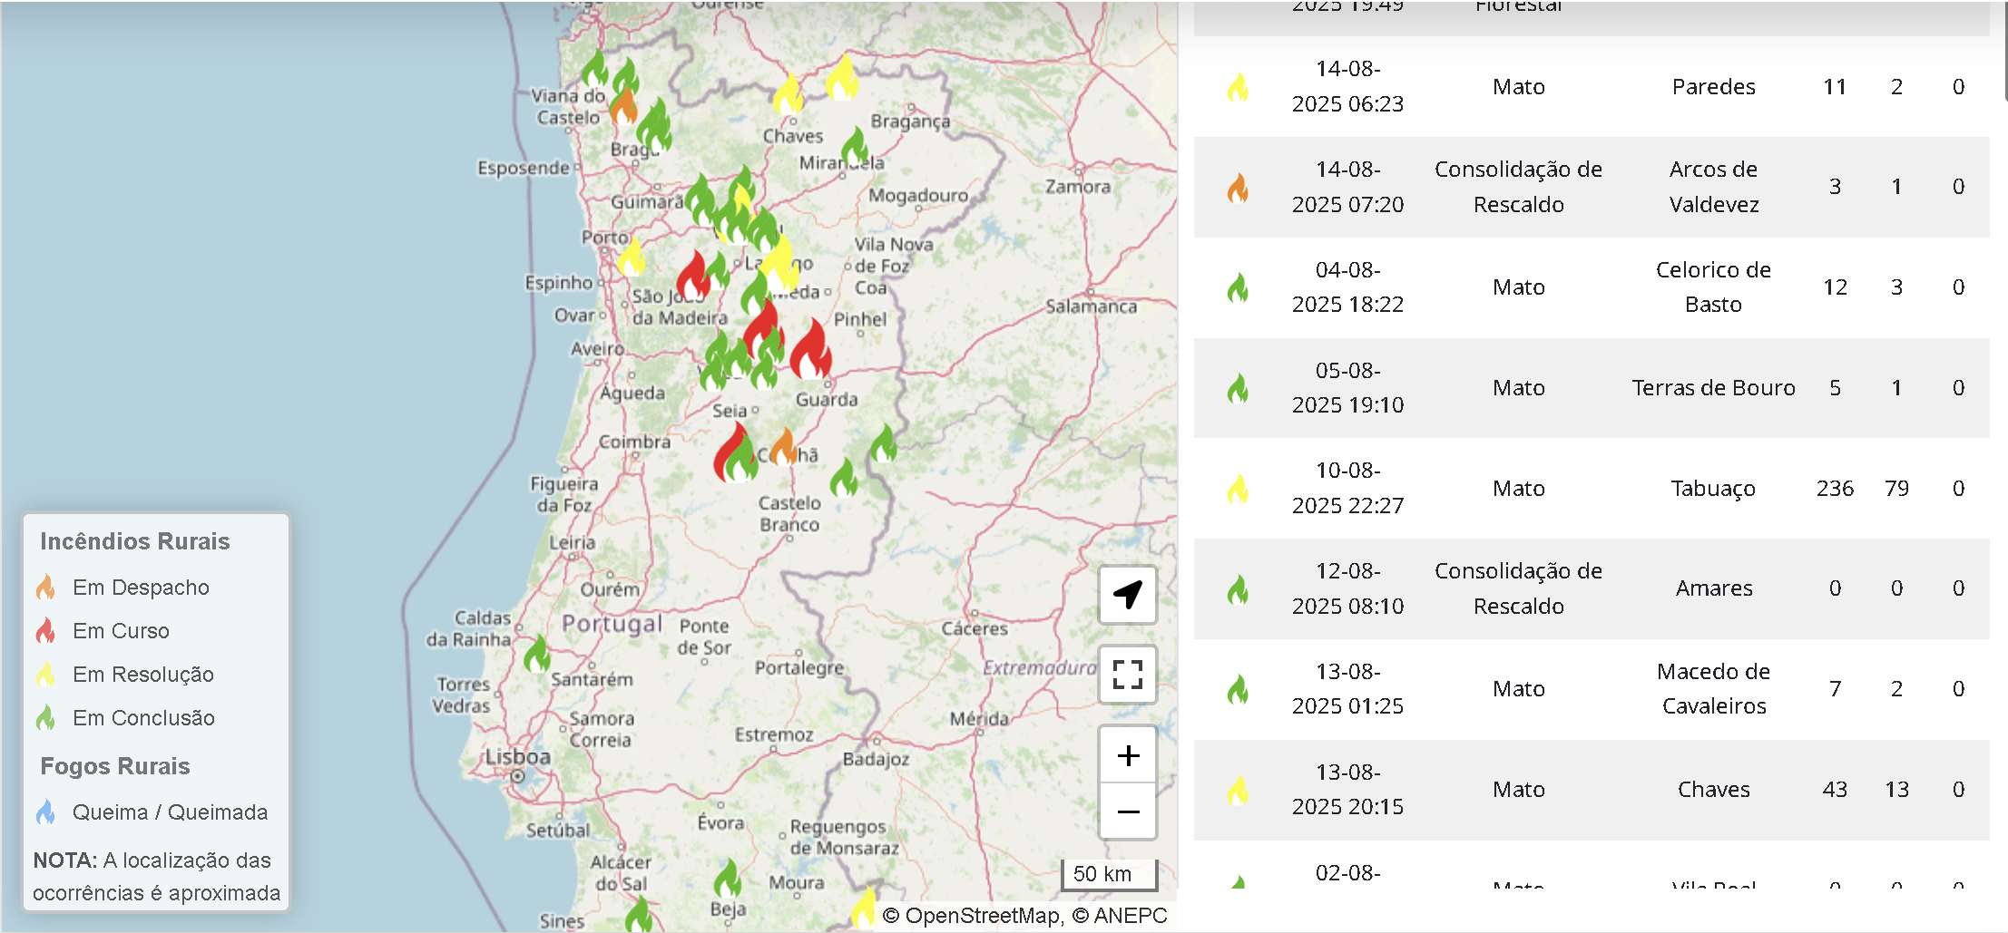Screen dimensions: 2008x933
Task: Toggle fullscreen map view
Action: click(x=1127, y=675)
